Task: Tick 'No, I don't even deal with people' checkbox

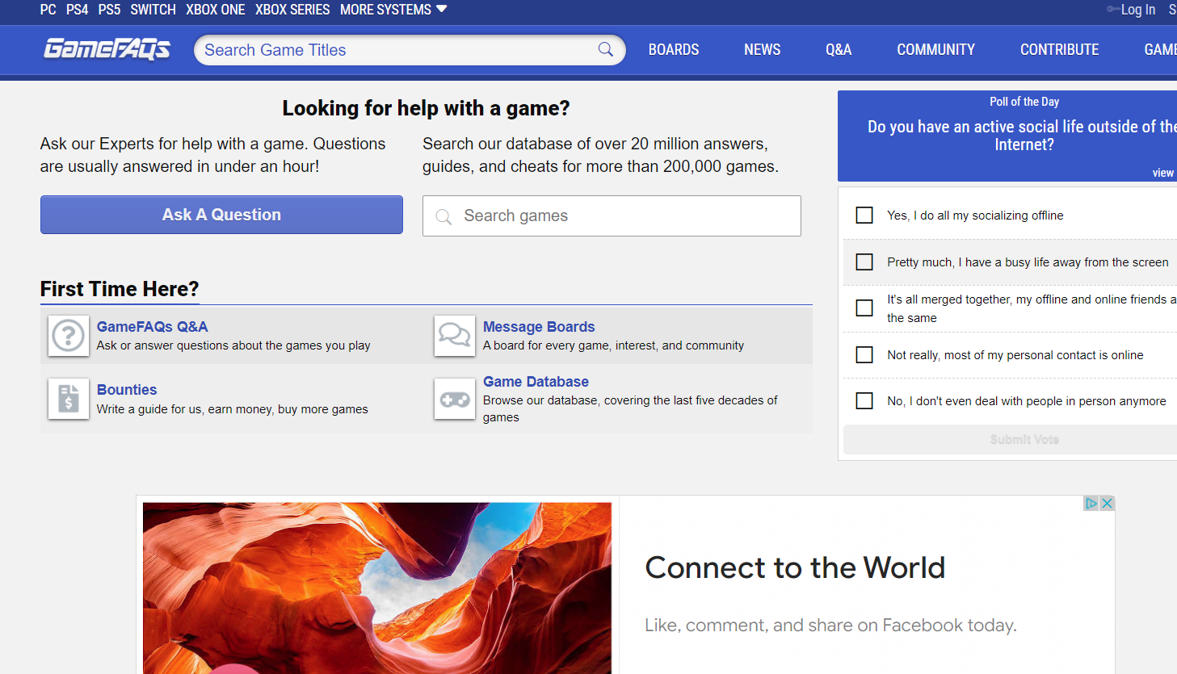Action: point(864,401)
